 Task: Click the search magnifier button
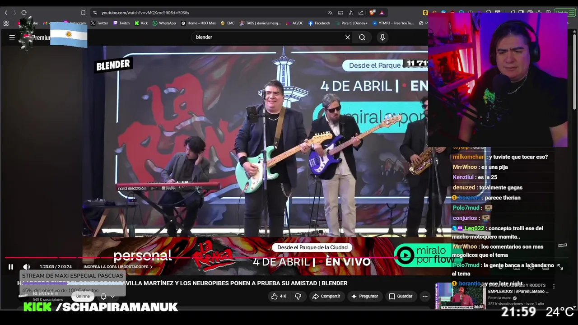(x=362, y=37)
